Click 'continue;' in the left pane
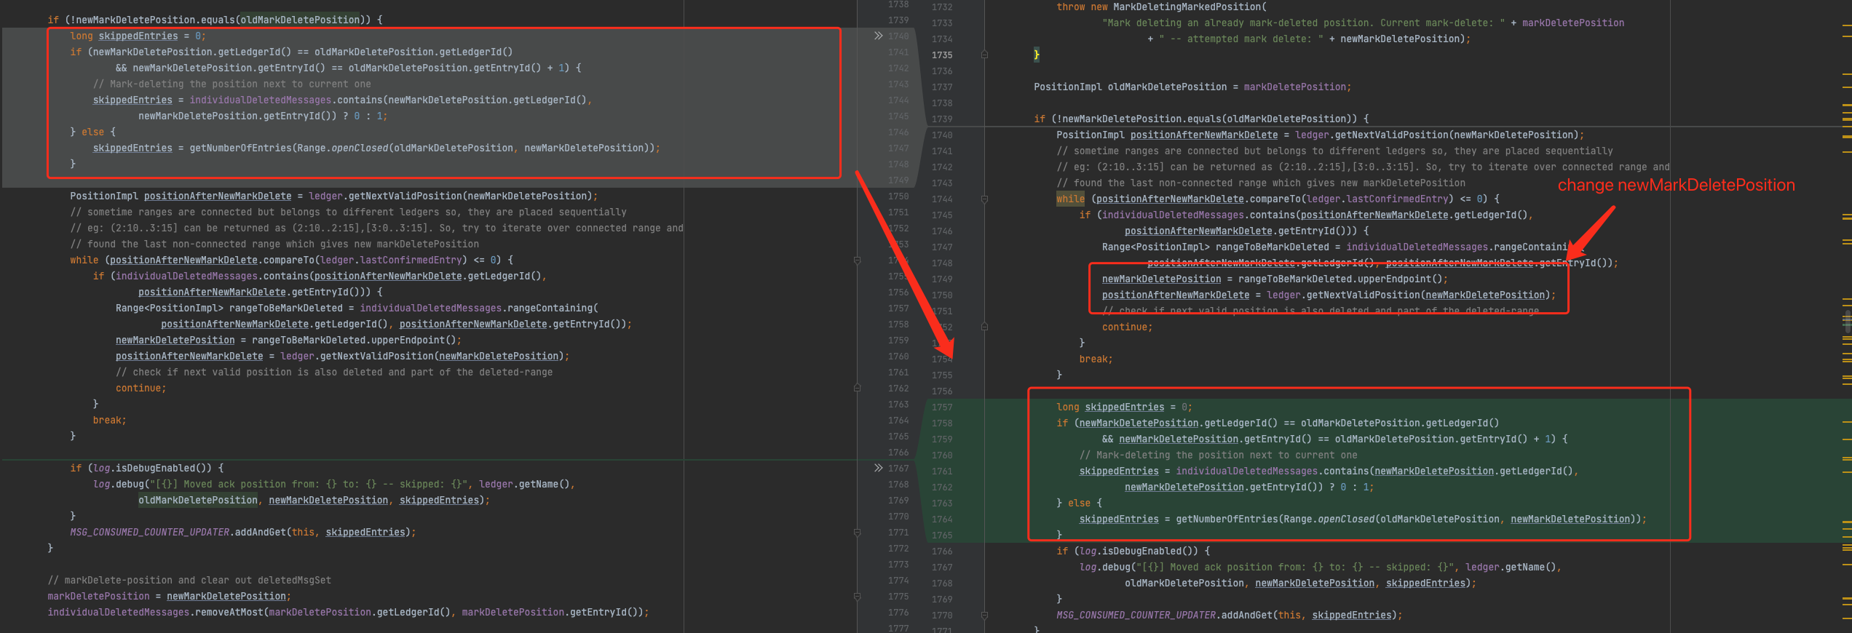Viewport: 1852px width, 633px height. coord(141,388)
